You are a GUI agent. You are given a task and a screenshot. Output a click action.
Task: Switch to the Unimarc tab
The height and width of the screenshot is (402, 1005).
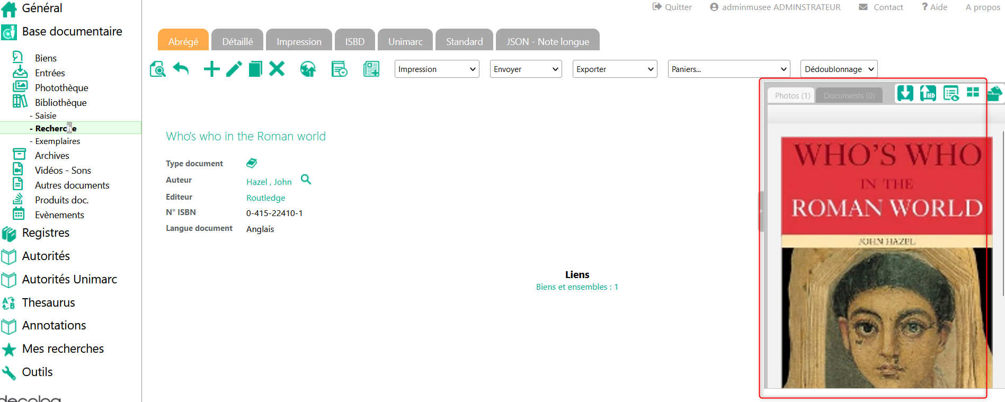(405, 40)
